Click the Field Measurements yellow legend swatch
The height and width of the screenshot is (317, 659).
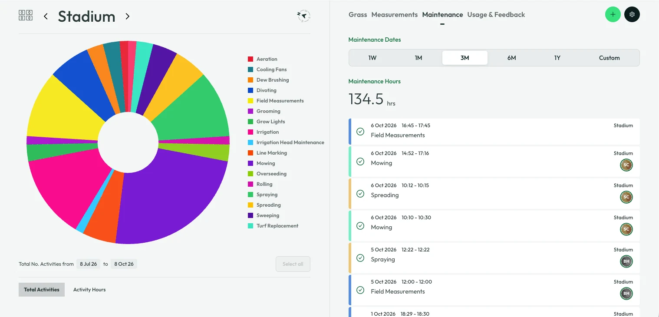click(x=250, y=101)
